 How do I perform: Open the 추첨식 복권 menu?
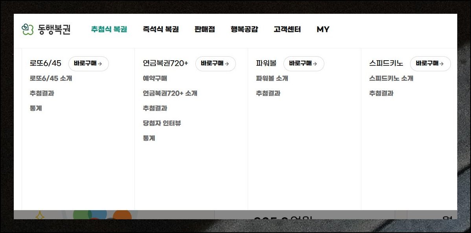[109, 30]
